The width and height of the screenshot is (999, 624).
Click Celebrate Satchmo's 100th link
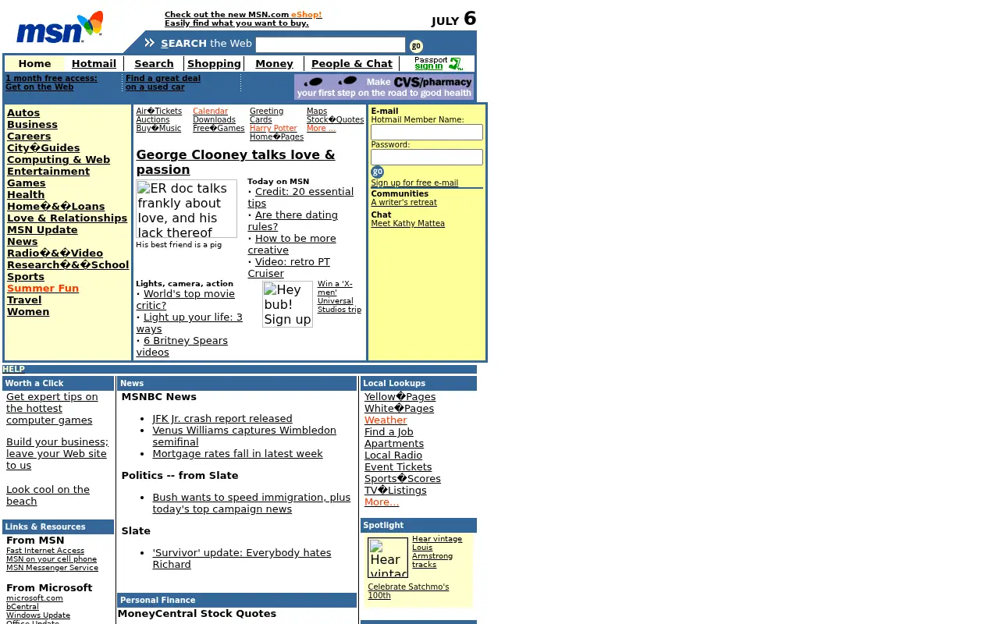point(408,591)
